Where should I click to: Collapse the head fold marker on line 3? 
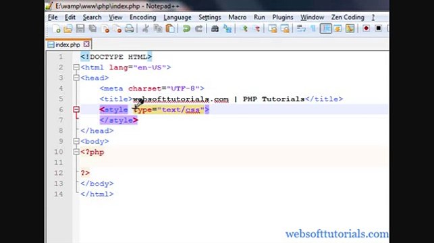(x=76, y=78)
